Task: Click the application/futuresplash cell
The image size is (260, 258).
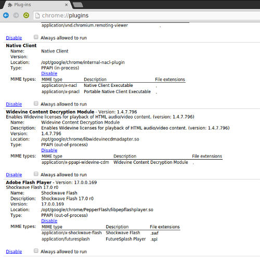Action: [x=66, y=239]
